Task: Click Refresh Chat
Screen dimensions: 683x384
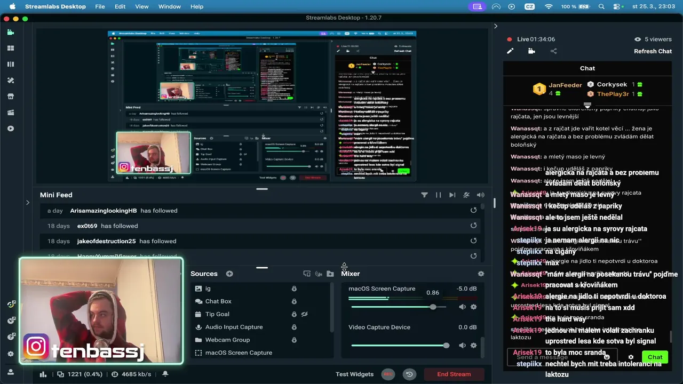Action: pos(653,51)
